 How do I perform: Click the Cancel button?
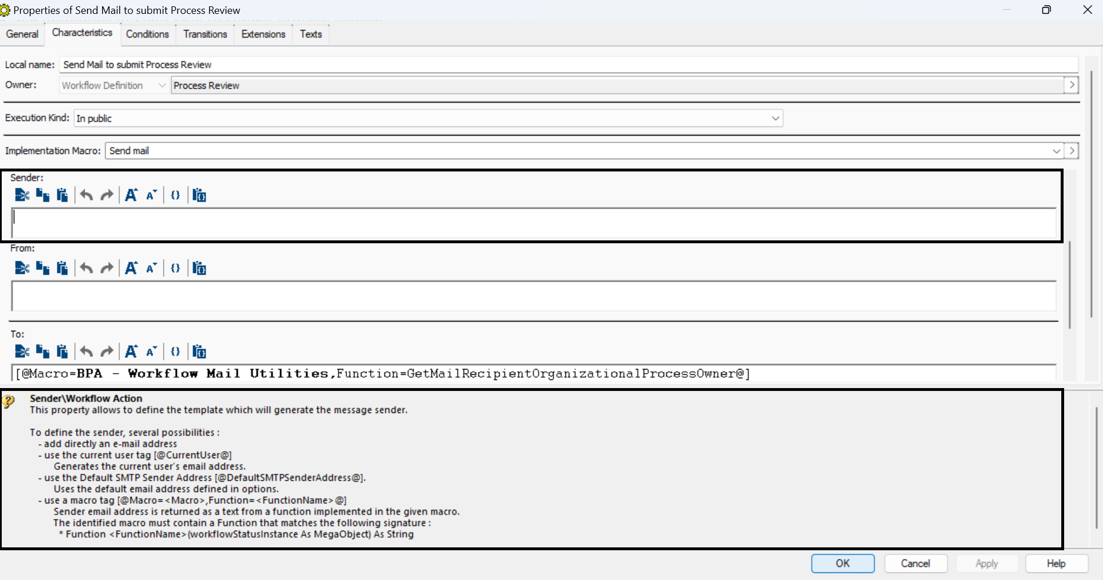tap(915, 564)
